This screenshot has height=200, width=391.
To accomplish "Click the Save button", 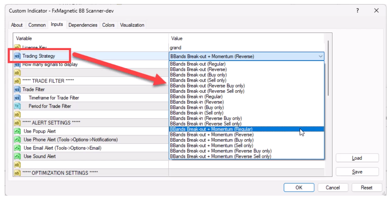I will click(x=357, y=172).
